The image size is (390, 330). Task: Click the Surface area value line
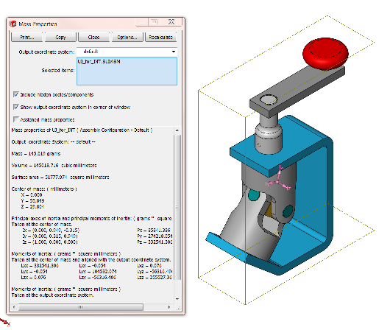pos(60,178)
